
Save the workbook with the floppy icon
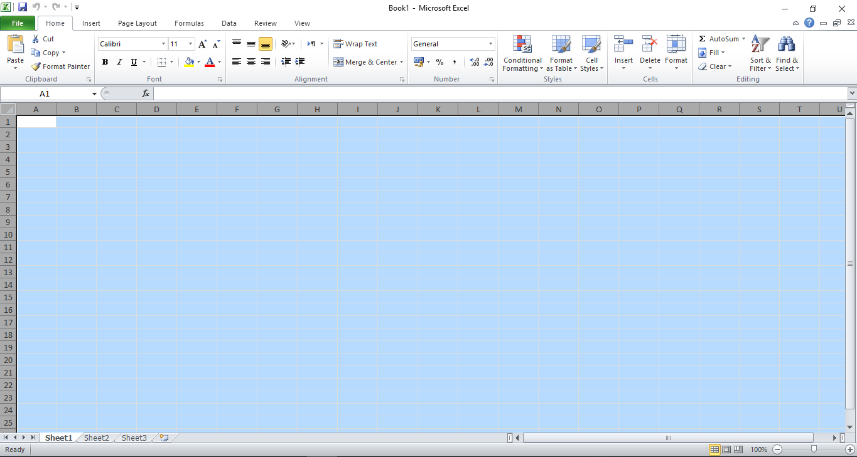click(x=23, y=7)
